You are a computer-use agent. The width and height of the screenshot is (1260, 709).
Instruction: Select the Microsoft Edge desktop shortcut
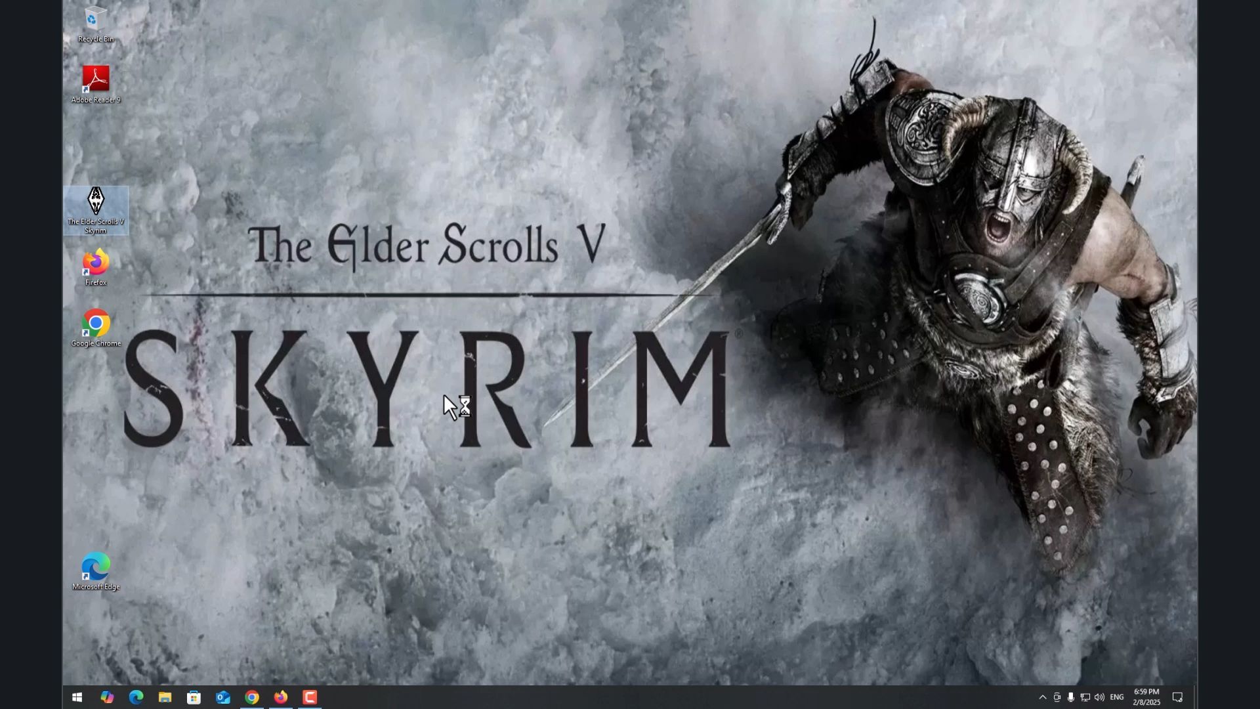[96, 572]
